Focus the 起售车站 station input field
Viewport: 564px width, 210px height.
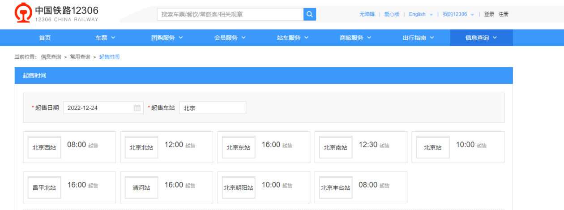click(213, 108)
